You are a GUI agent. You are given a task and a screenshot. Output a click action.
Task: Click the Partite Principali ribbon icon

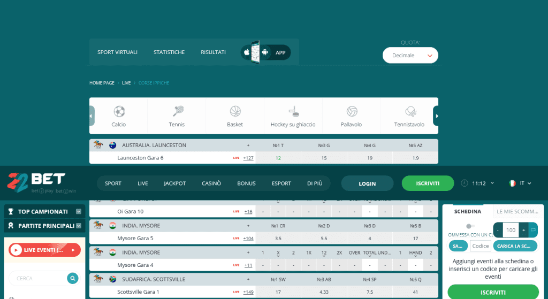[x=11, y=226]
